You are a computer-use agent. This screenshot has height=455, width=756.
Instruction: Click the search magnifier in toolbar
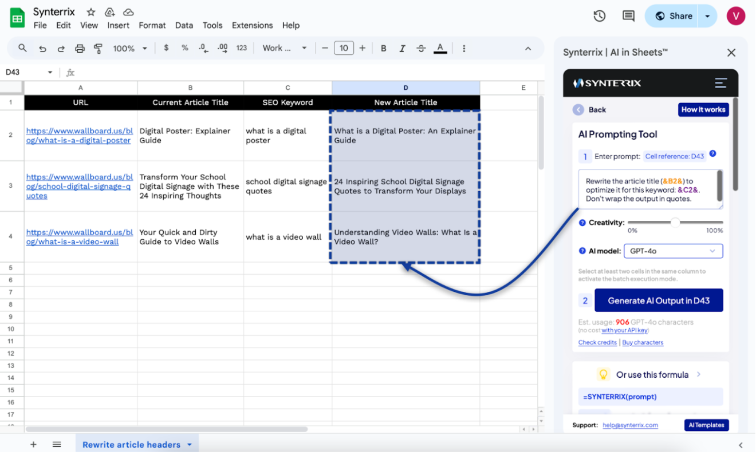22,49
